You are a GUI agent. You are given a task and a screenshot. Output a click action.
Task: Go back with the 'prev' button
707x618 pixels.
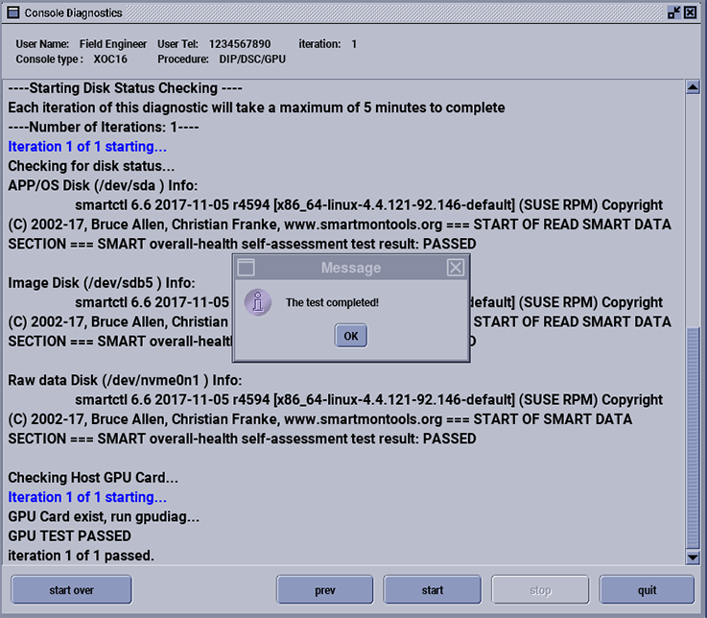pos(324,590)
